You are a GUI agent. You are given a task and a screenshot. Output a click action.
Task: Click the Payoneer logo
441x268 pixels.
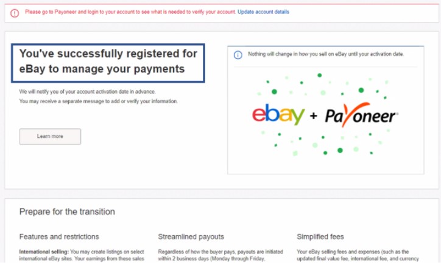pos(361,115)
